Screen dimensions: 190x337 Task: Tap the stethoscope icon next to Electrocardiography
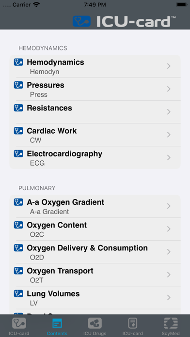point(18,153)
